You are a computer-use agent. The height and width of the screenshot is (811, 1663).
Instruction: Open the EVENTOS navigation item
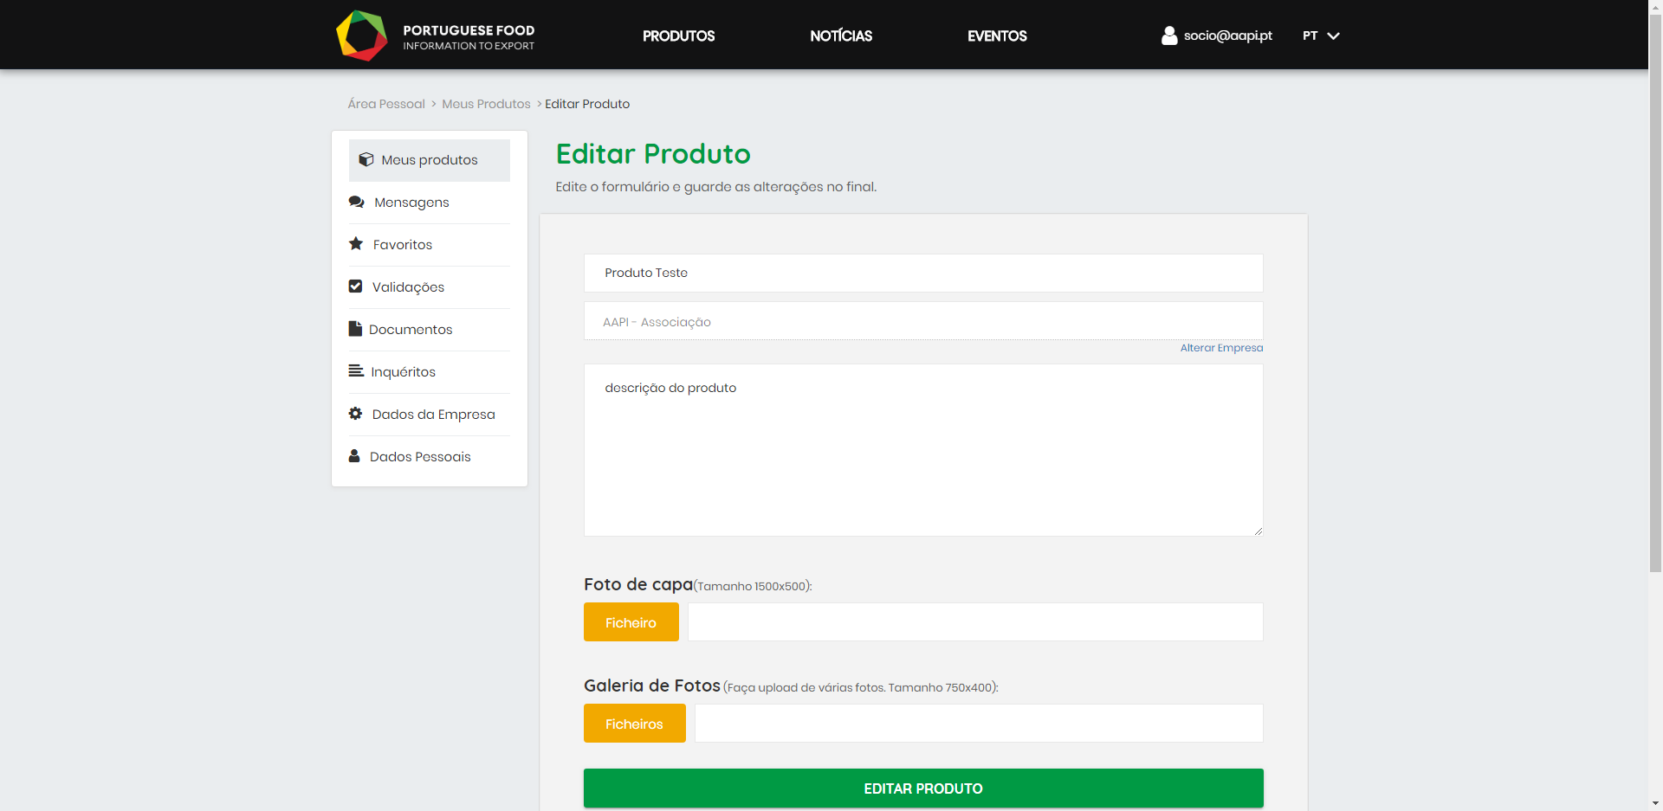click(997, 36)
